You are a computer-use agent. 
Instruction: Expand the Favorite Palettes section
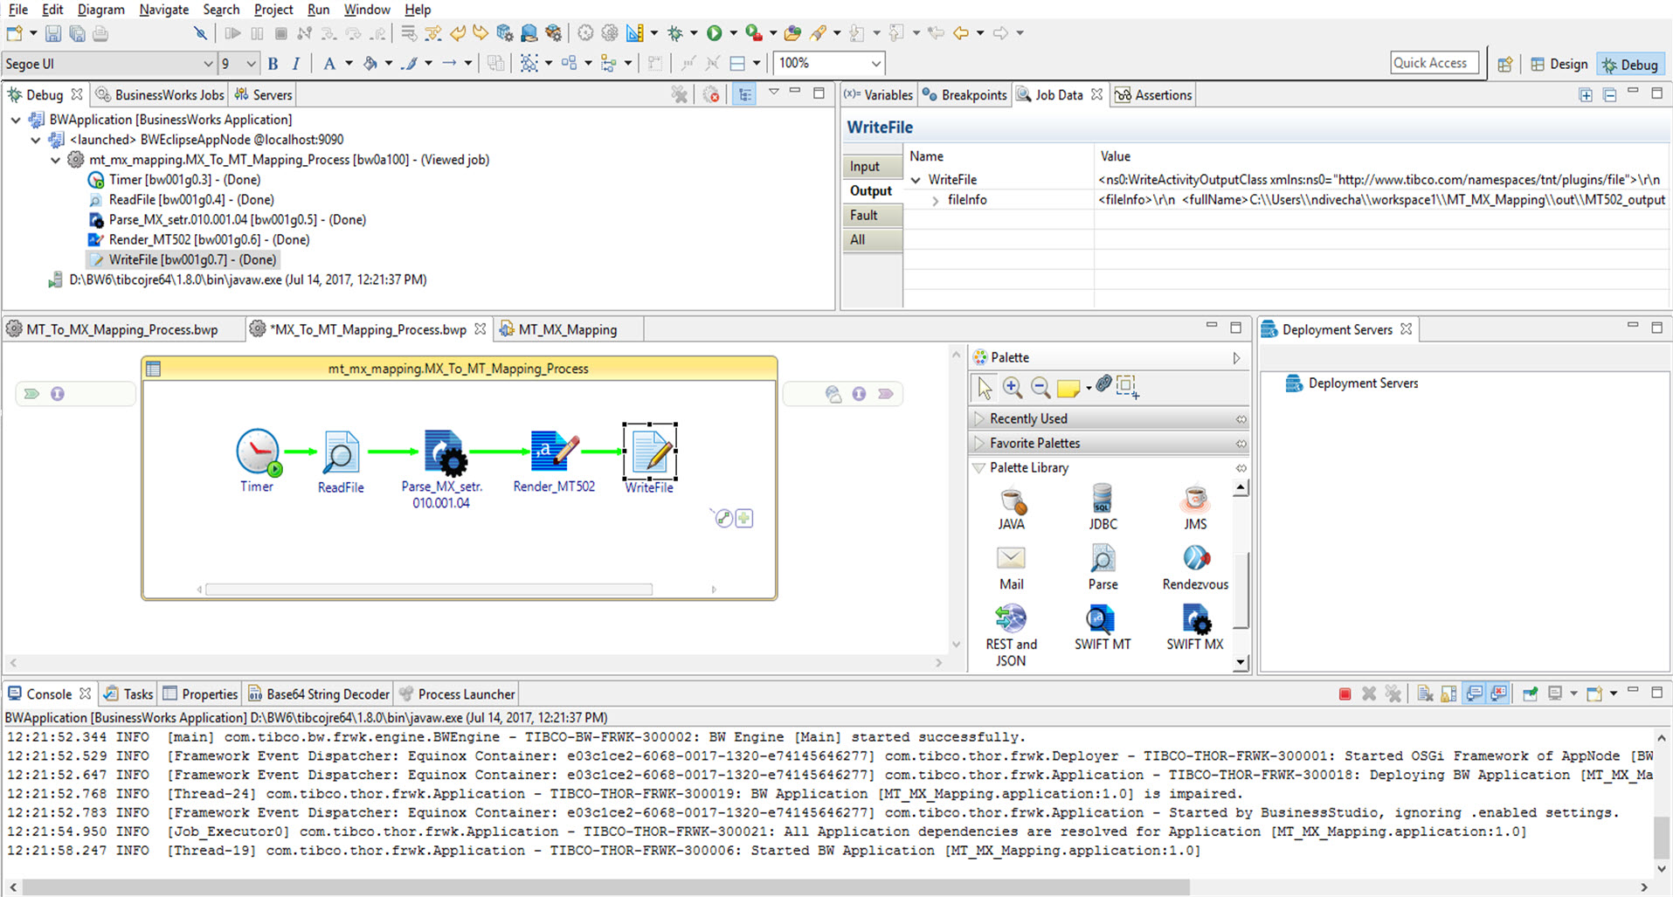click(x=979, y=443)
